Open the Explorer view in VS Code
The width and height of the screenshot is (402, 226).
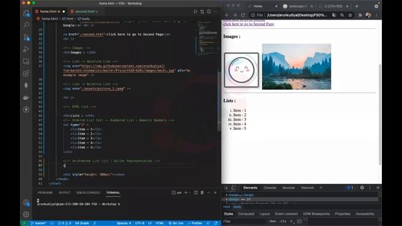pyautogui.click(x=26, y=13)
